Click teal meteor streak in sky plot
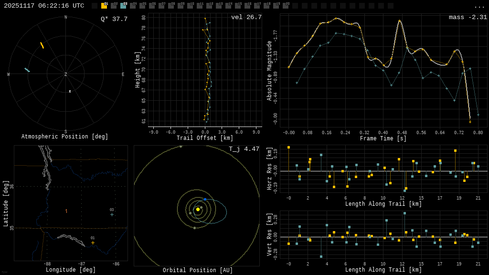This screenshot has width=489, height=275. click(x=27, y=70)
